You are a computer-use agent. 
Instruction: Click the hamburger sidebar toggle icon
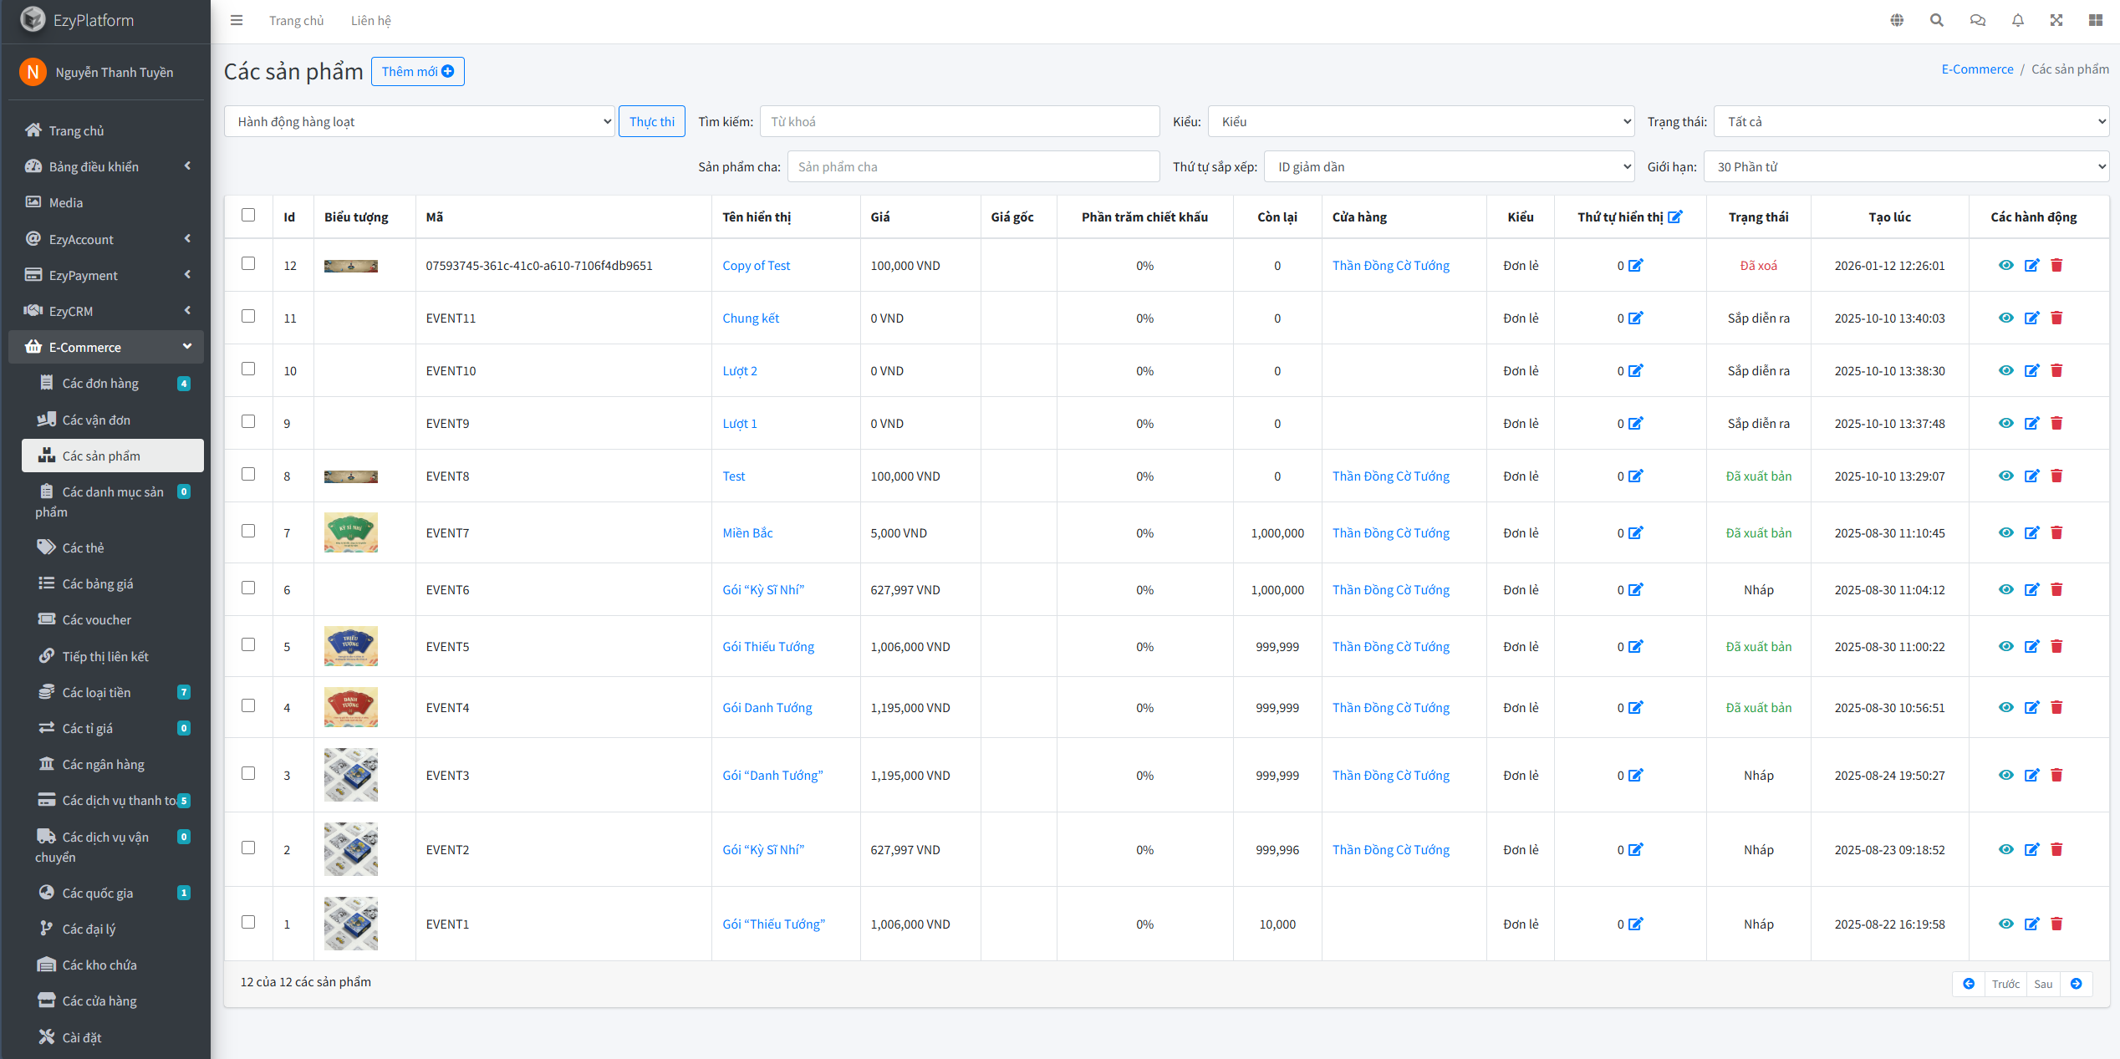click(x=237, y=20)
